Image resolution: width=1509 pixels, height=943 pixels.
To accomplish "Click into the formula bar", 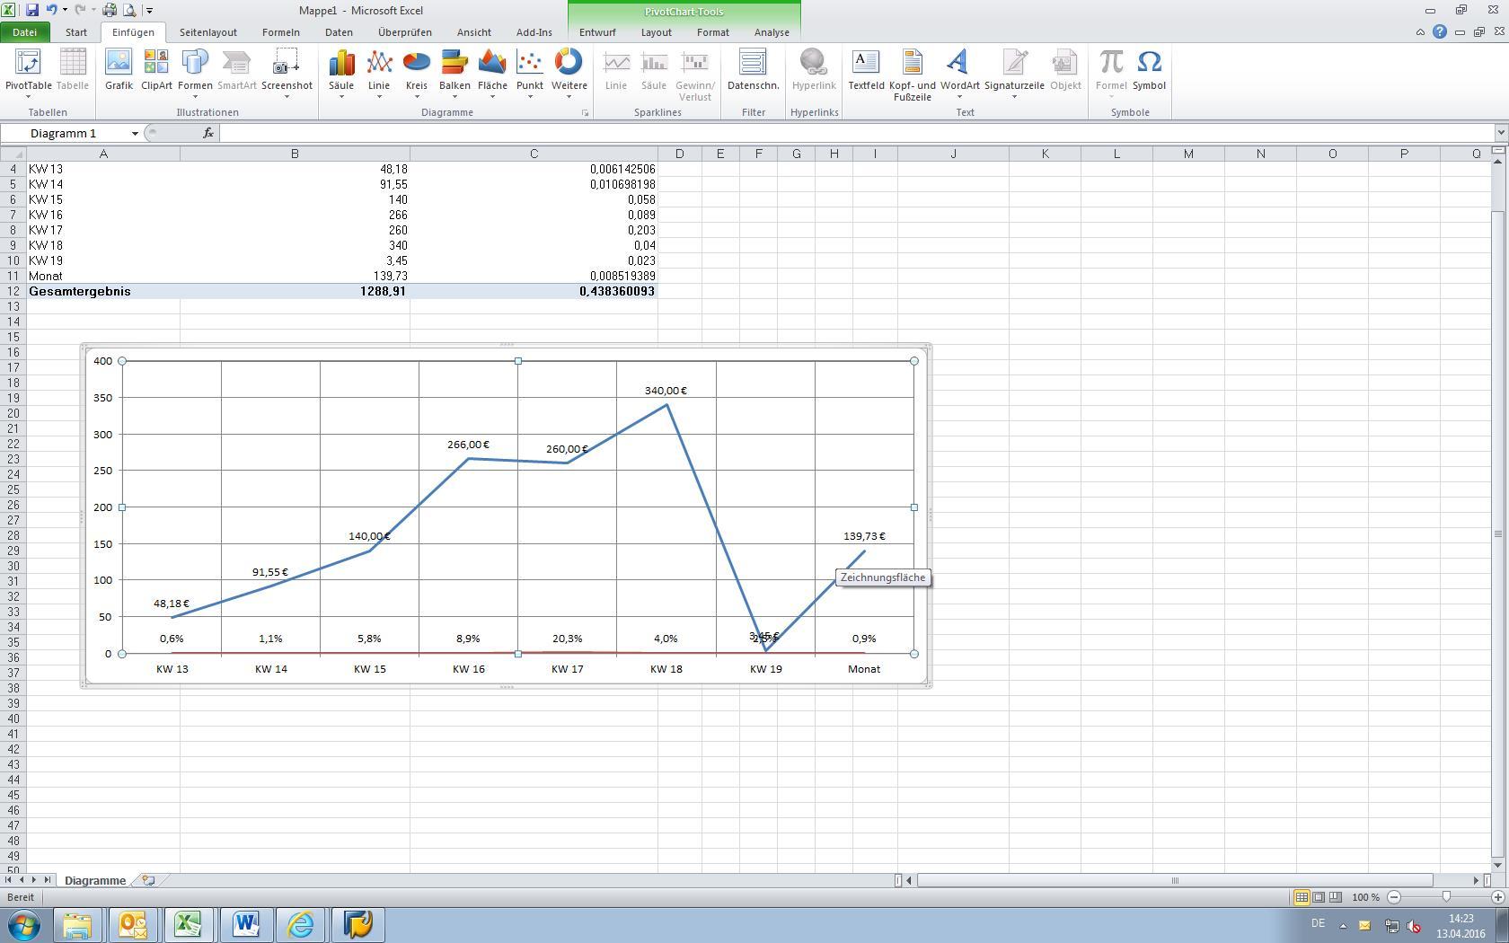I will [857, 133].
